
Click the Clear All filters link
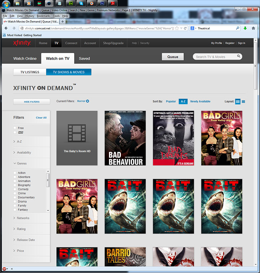pyautogui.click(x=41, y=118)
